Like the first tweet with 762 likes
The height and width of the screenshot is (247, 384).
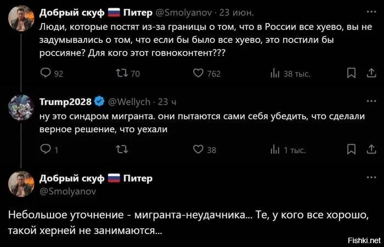[199, 74]
